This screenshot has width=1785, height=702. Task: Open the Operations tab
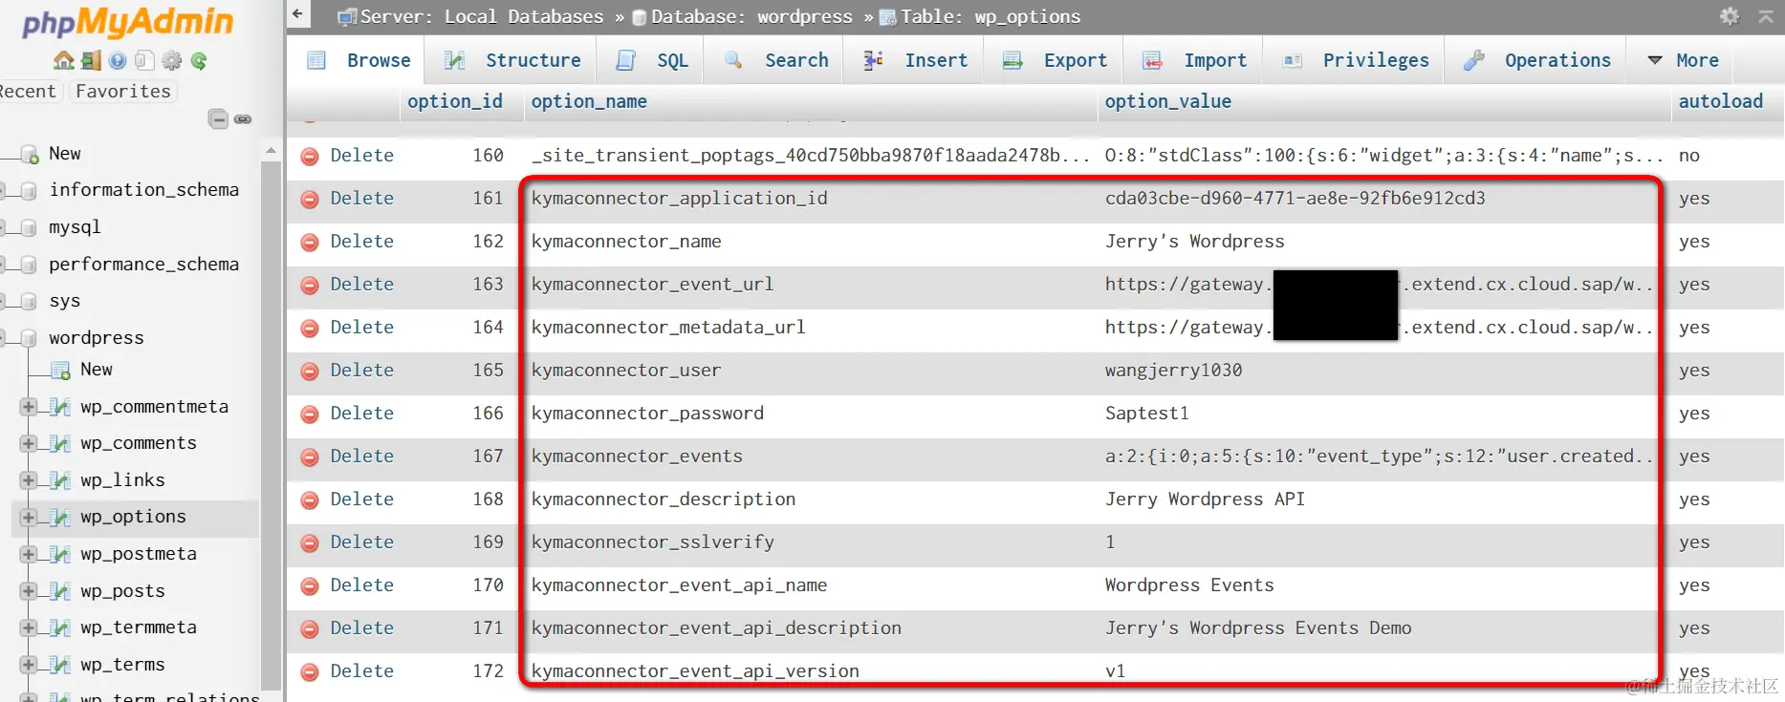(1535, 60)
